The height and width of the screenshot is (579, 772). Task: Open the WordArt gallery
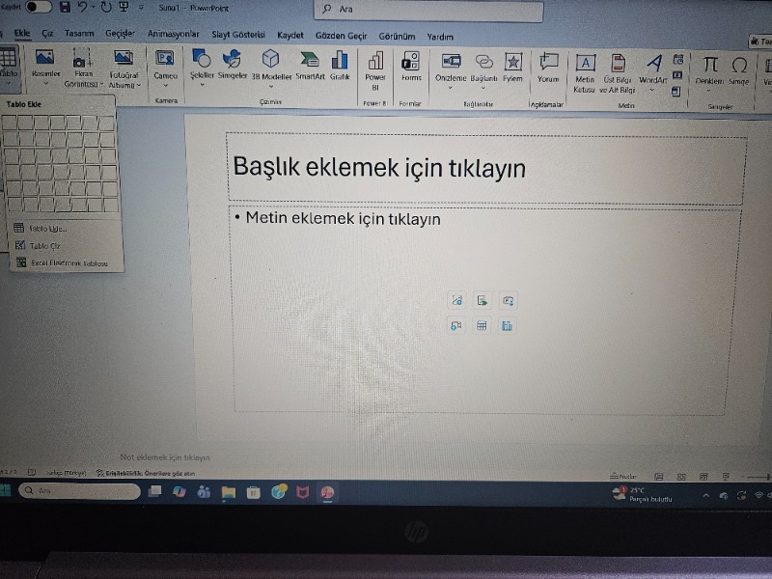pos(653,73)
